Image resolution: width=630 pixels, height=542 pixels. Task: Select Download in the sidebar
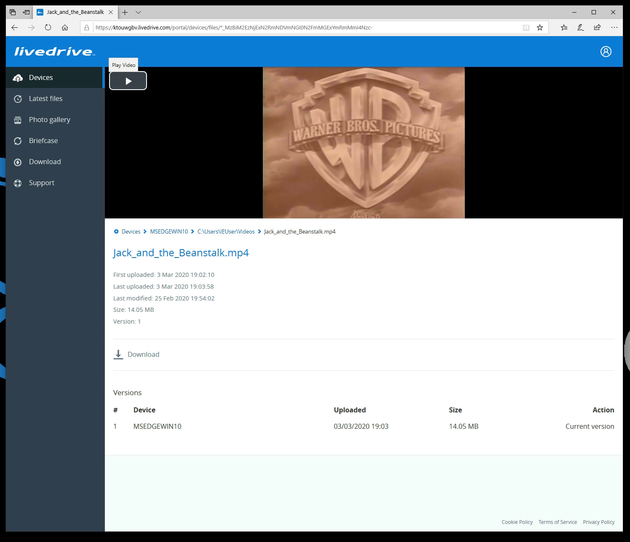coord(45,162)
